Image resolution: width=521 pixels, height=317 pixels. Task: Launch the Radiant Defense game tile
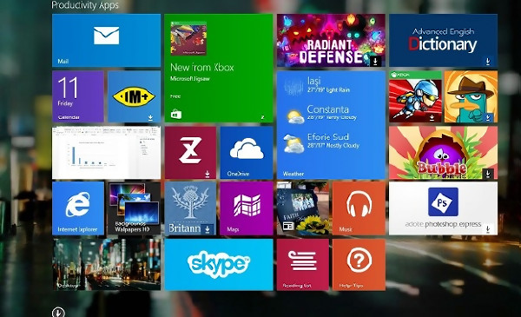click(x=331, y=41)
